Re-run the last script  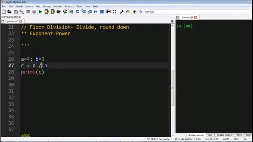coord(65,12)
